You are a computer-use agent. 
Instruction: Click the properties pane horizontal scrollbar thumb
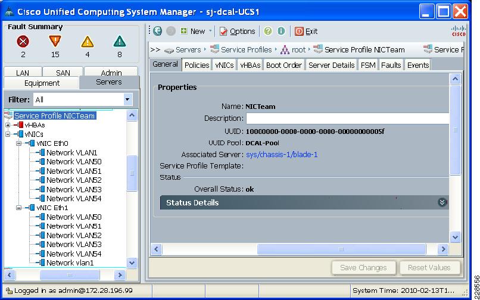[x=341, y=249]
